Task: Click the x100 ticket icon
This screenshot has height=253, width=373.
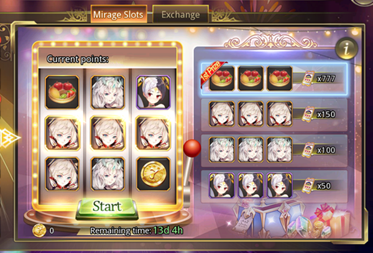Action: tap(308, 150)
